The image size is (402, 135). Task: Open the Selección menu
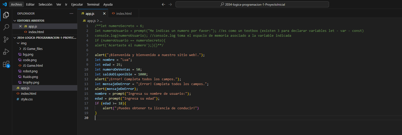pyautogui.click(x=45, y=4)
